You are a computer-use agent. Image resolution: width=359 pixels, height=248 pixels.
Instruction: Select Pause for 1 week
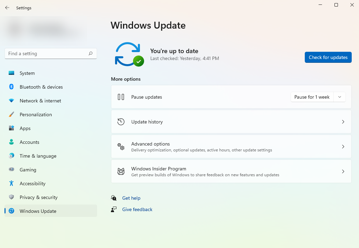[x=312, y=97]
